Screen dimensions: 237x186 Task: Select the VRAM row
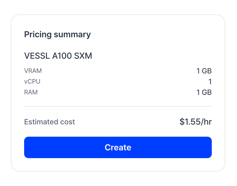(118, 71)
